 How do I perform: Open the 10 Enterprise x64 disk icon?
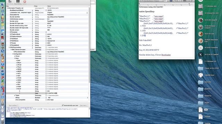click(200, 13)
